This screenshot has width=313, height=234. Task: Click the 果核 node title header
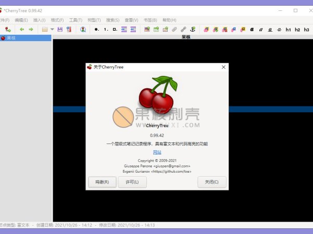tap(186, 37)
